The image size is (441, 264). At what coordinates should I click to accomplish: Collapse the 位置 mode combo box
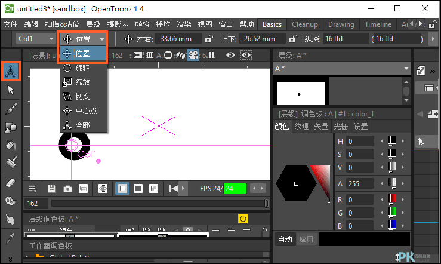[83, 39]
